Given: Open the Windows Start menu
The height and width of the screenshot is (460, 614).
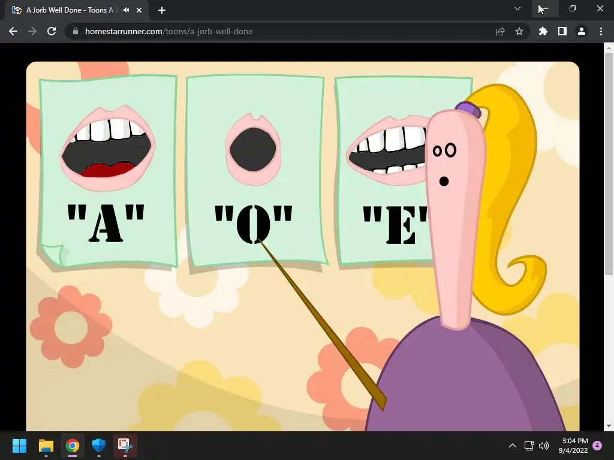Looking at the screenshot, I should 19,446.
